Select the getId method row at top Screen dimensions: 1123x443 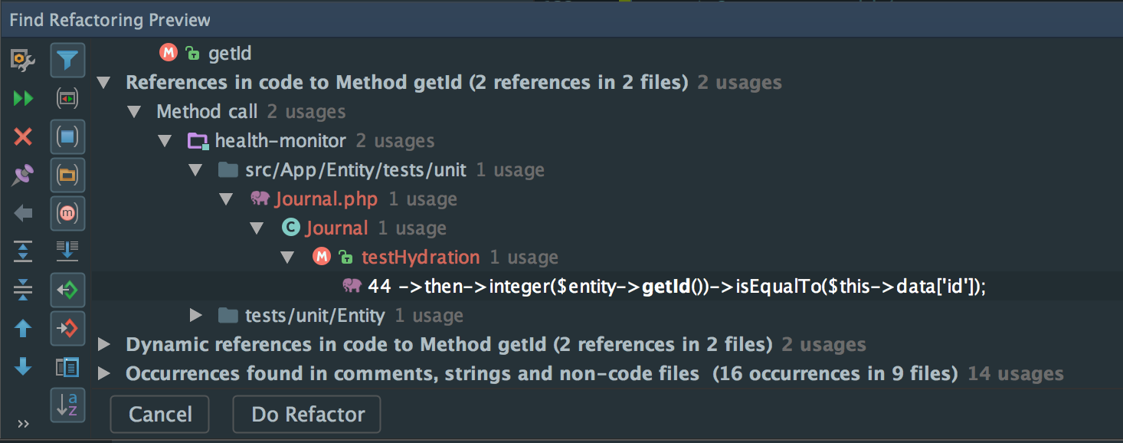coord(607,54)
